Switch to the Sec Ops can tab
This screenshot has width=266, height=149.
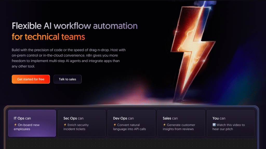(x=82, y=123)
